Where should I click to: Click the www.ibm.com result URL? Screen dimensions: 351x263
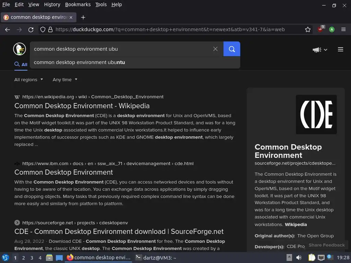coord(108,164)
